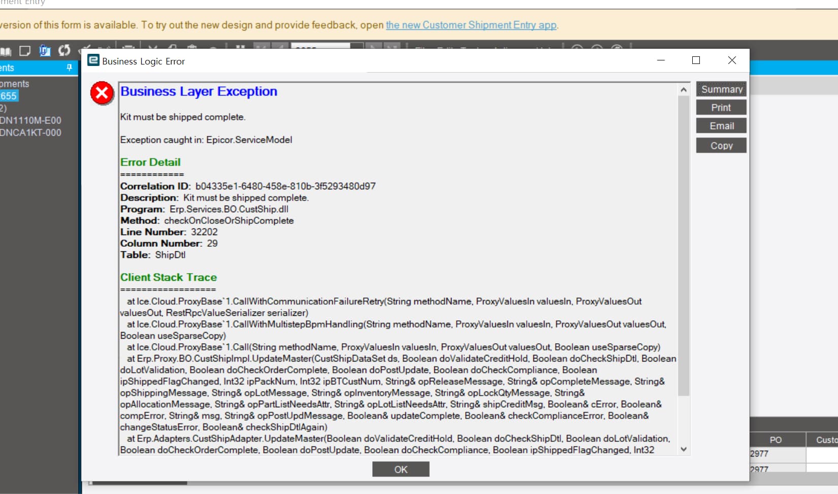Select tree item DNCA1KT-000

click(x=30, y=133)
